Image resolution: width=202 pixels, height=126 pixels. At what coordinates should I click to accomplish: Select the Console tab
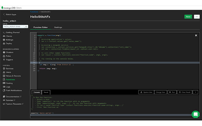tap(37, 92)
